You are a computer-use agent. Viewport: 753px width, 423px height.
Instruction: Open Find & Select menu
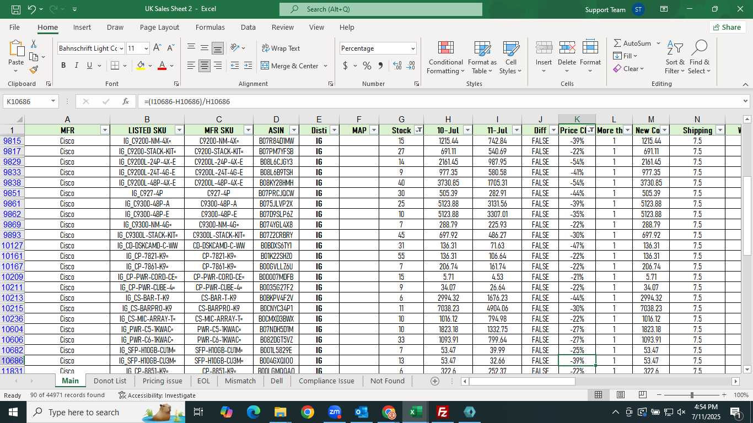[x=700, y=57]
